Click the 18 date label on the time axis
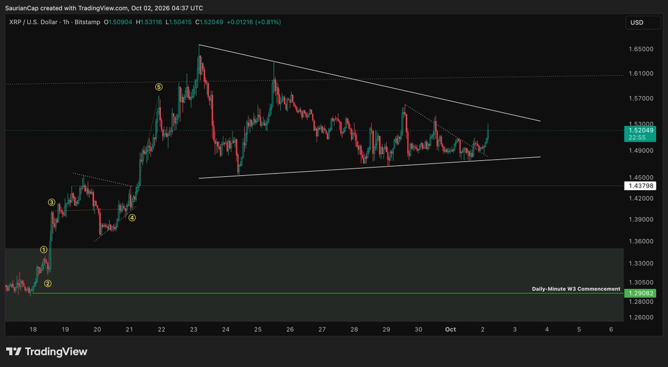Screen dimensions: 668x367 click(x=33, y=330)
